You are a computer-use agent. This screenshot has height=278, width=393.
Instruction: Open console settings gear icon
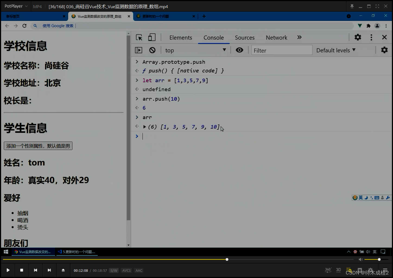point(384,50)
